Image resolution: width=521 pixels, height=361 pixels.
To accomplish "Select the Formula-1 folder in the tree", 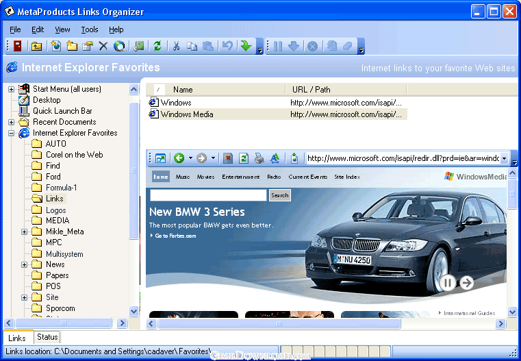I will (61, 188).
